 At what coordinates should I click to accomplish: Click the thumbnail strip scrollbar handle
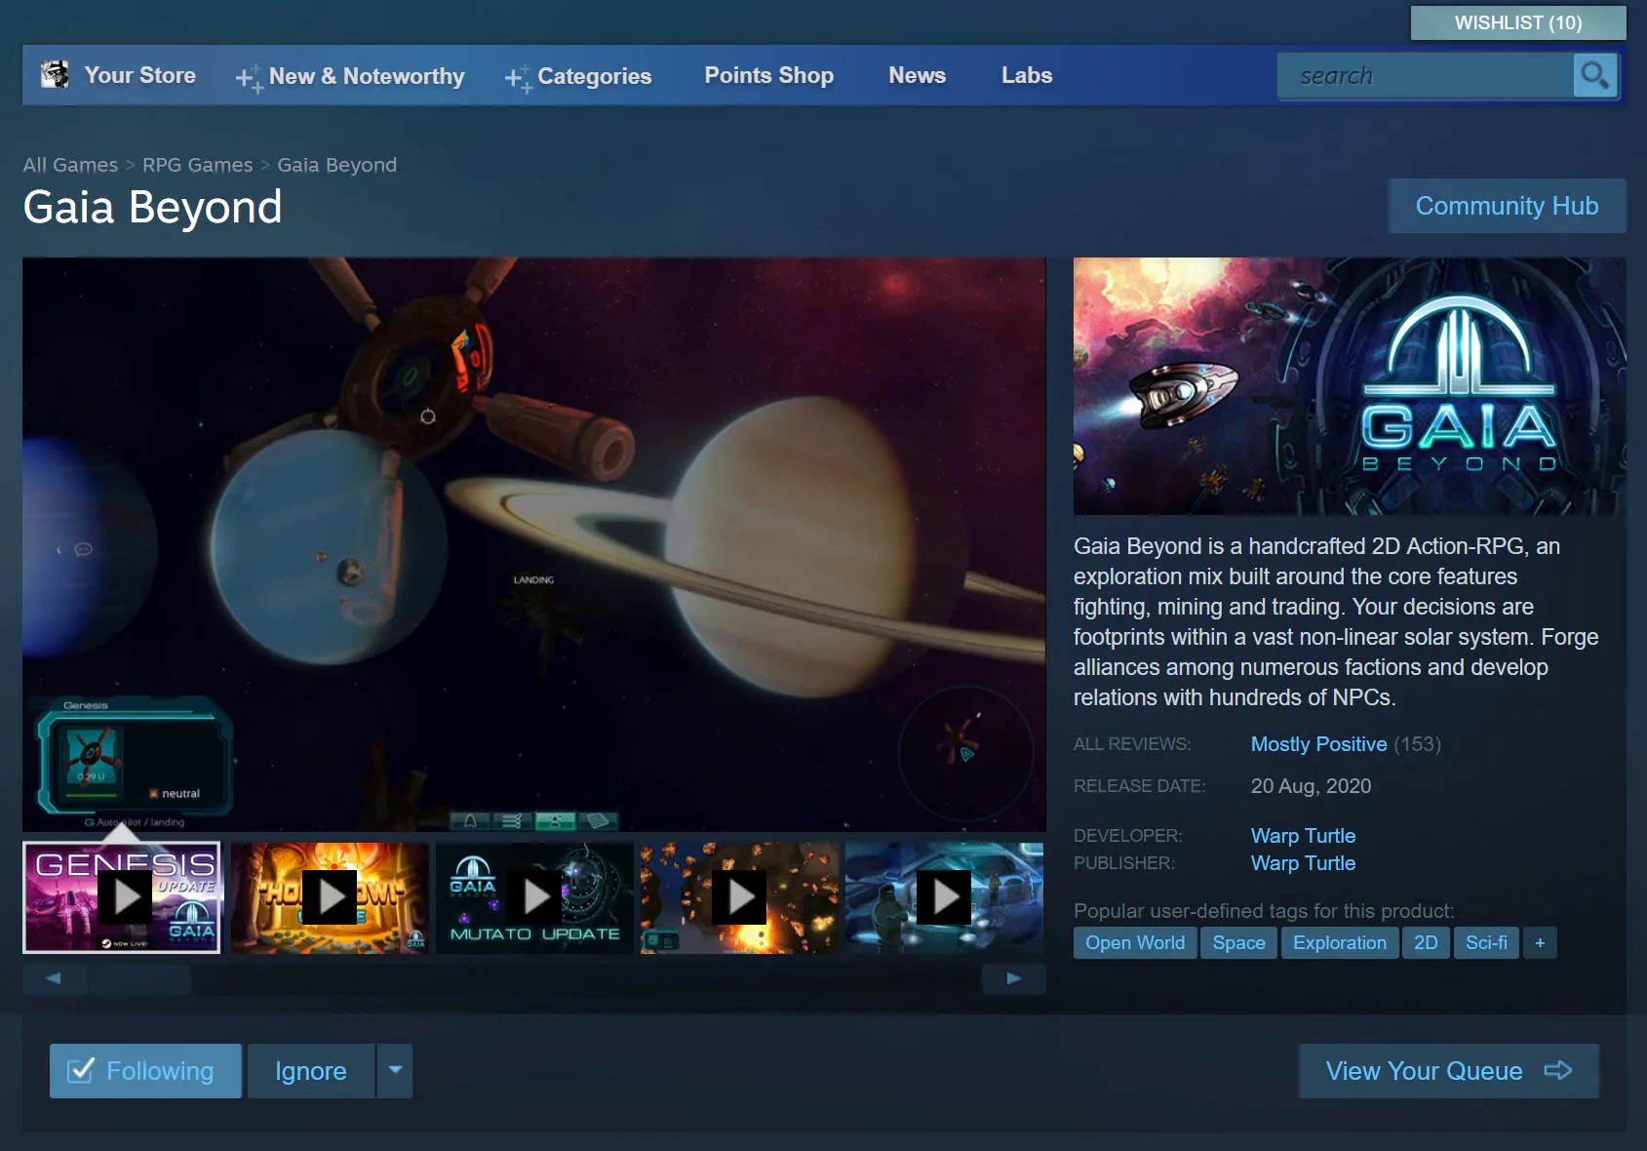[139, 978]
